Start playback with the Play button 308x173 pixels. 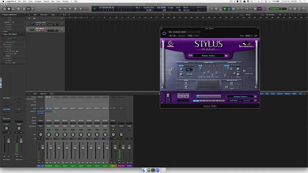point(80,9)
